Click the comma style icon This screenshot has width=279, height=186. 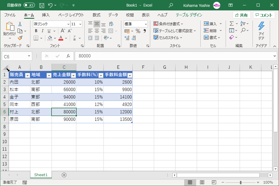tap(145, 31)
